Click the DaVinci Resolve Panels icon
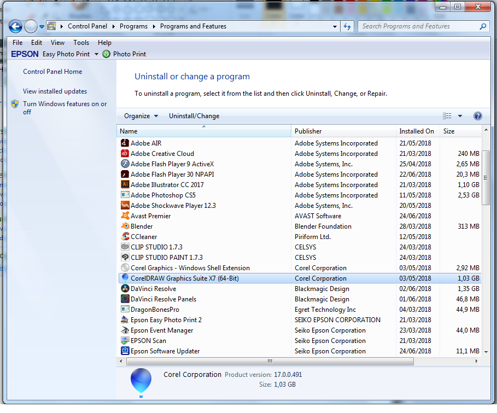This screenshot has height=413, width=497. tap(125, 299)
